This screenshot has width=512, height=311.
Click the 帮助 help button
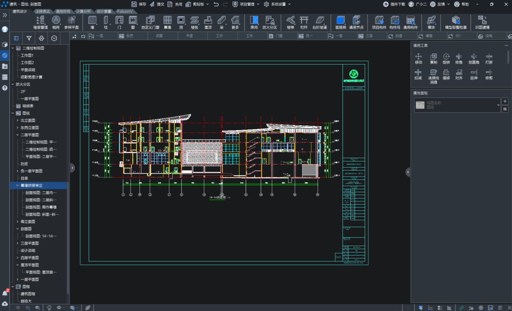click(462, 4)
